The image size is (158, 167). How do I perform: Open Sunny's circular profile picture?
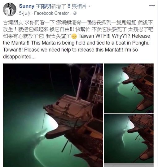[x=10, y=9]
